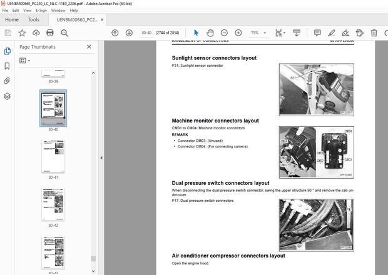
Task: Open the View menu
Action: point(27,11)
